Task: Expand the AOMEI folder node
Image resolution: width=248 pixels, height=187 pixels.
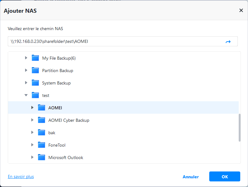Action: click(32, 108)
